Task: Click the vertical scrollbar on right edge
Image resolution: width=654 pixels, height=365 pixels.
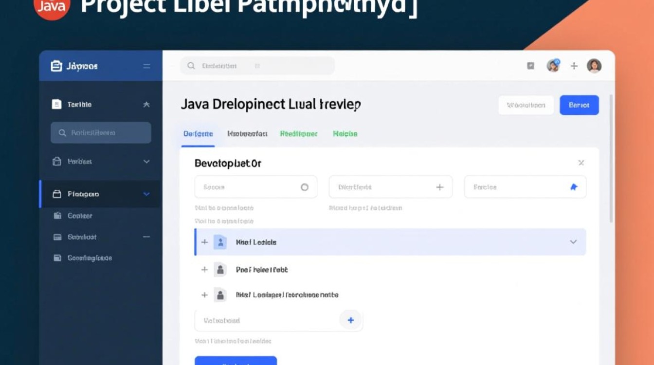Action: coord(612,161)
